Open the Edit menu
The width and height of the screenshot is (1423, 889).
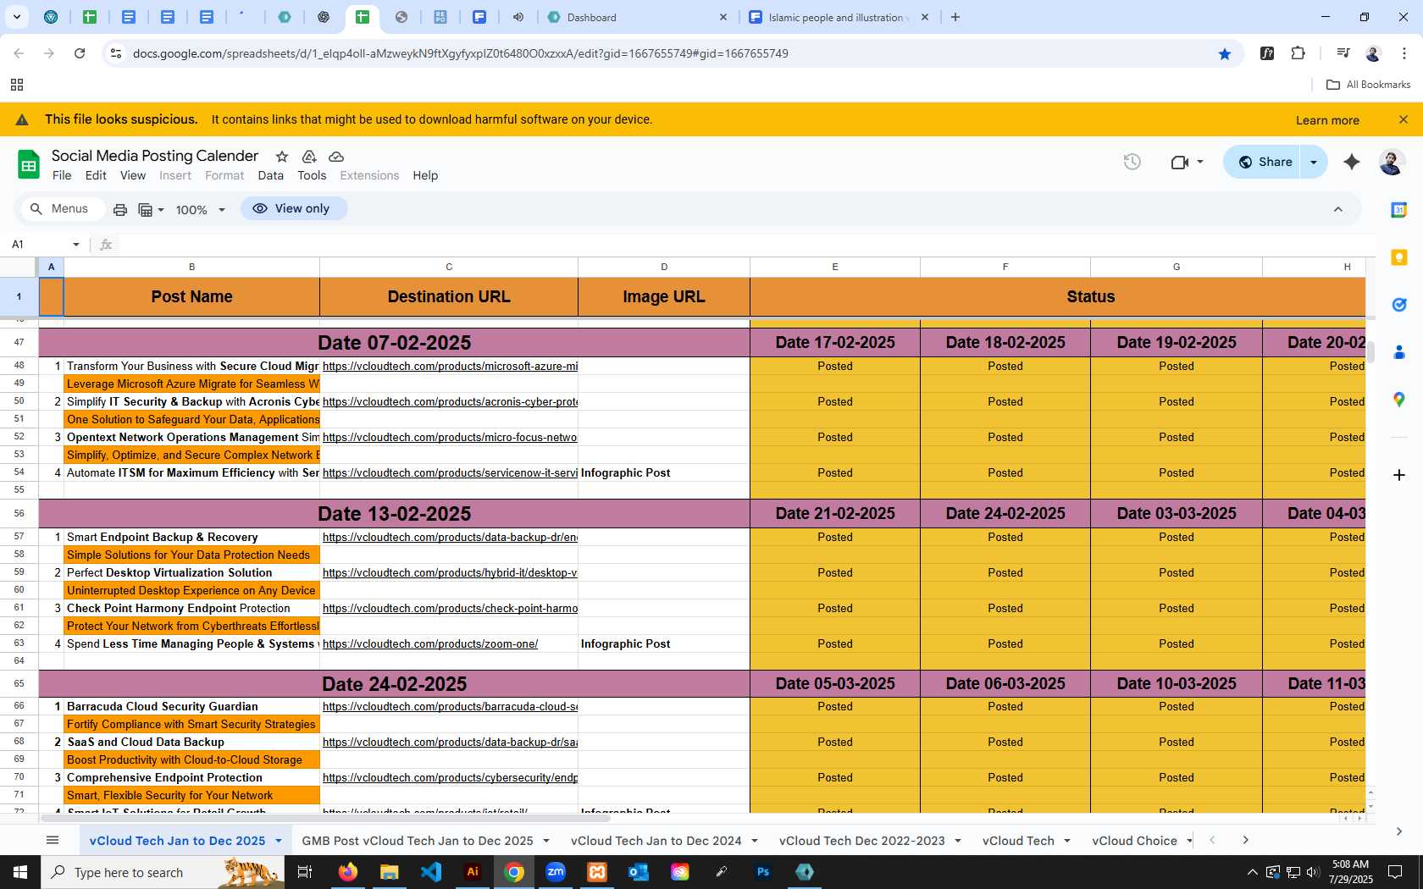96,175
